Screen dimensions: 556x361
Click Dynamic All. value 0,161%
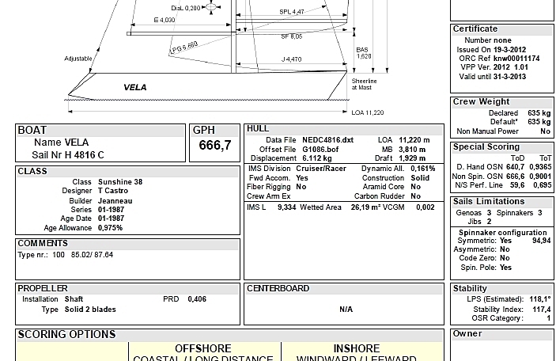click(x=422, y=169)
